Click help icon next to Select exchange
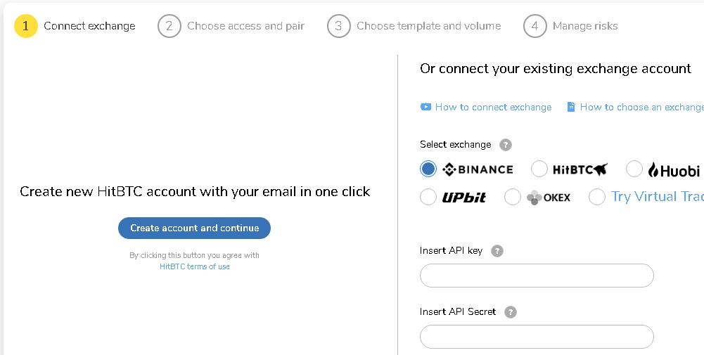The image size is (704, 355). [x=506, y=145]
